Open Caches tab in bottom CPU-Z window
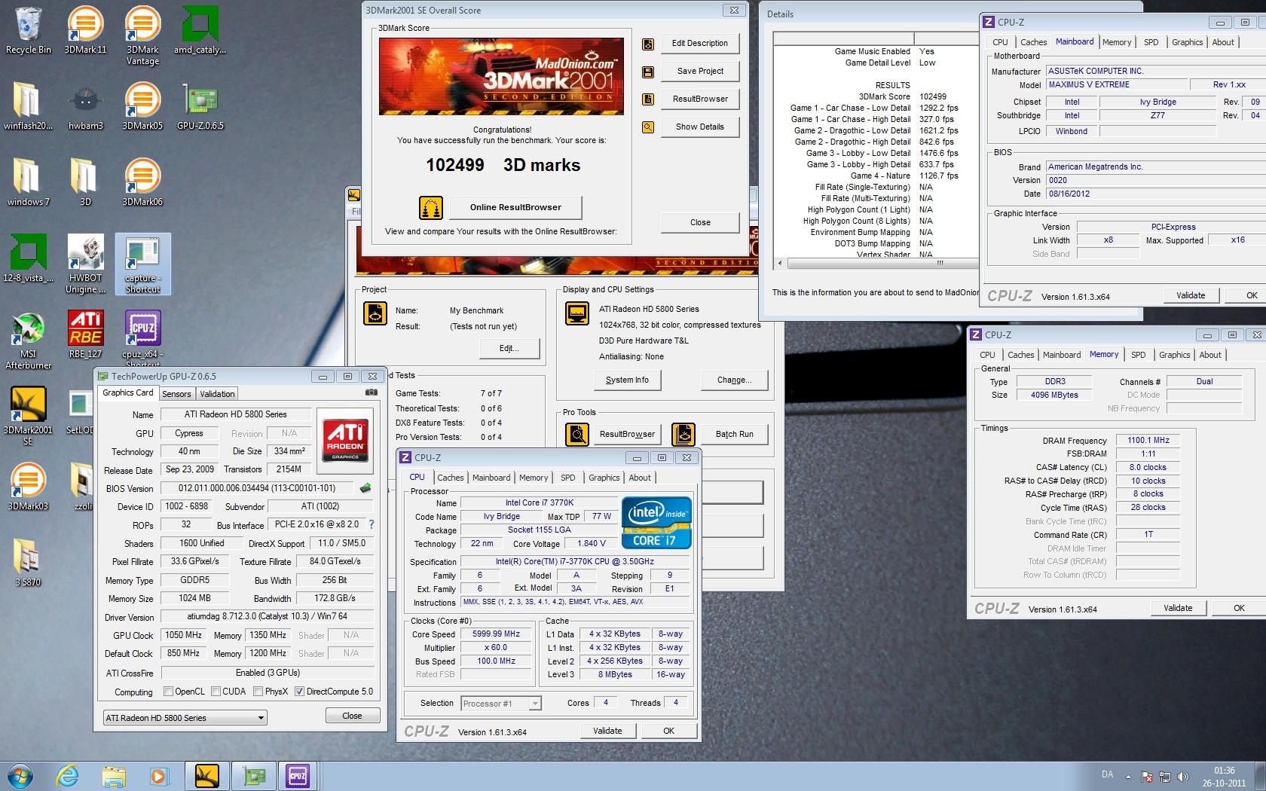 pos(451,478)
